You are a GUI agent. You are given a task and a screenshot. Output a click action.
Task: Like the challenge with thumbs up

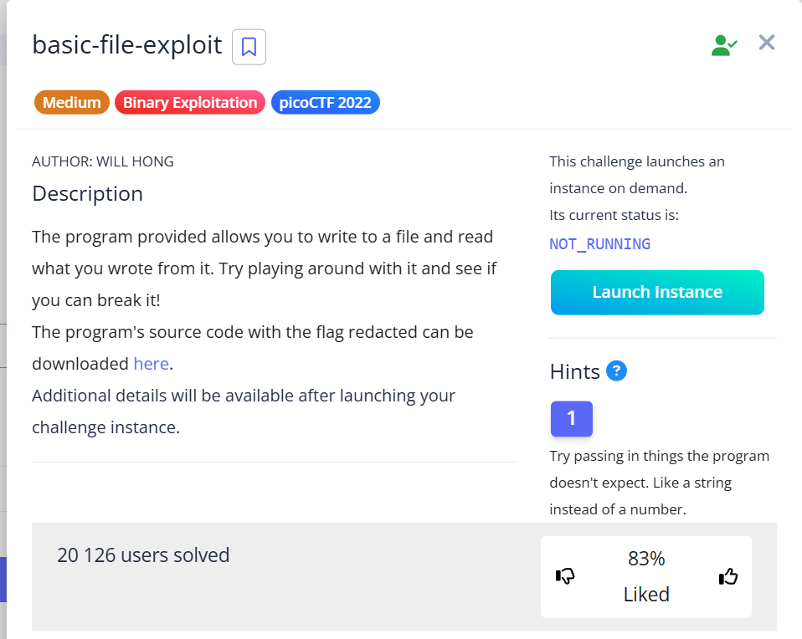728,576
